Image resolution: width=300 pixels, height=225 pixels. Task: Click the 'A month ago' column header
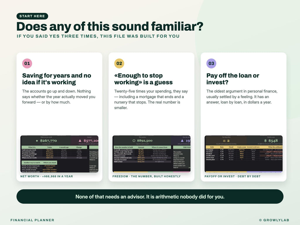point(64,147)
